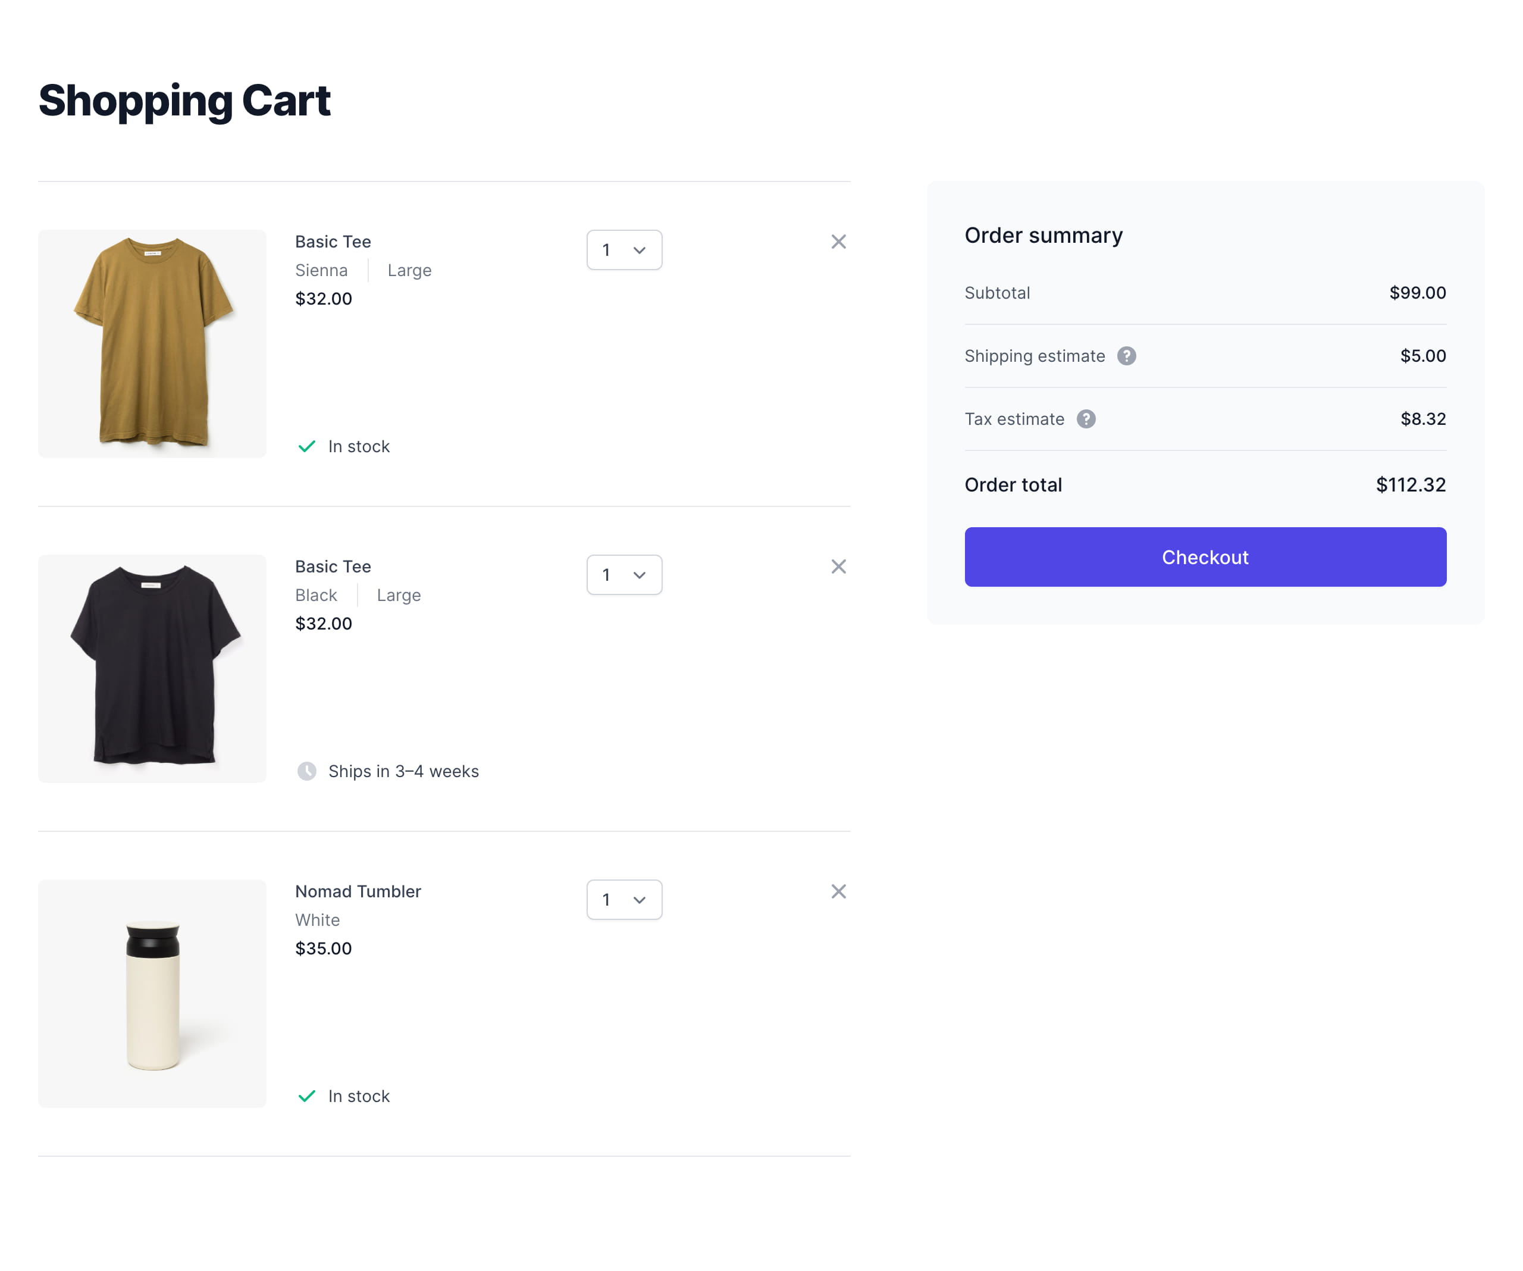
Task: Open quantity dropdown for Sienna Basic Tee
Action: (623, 251)
